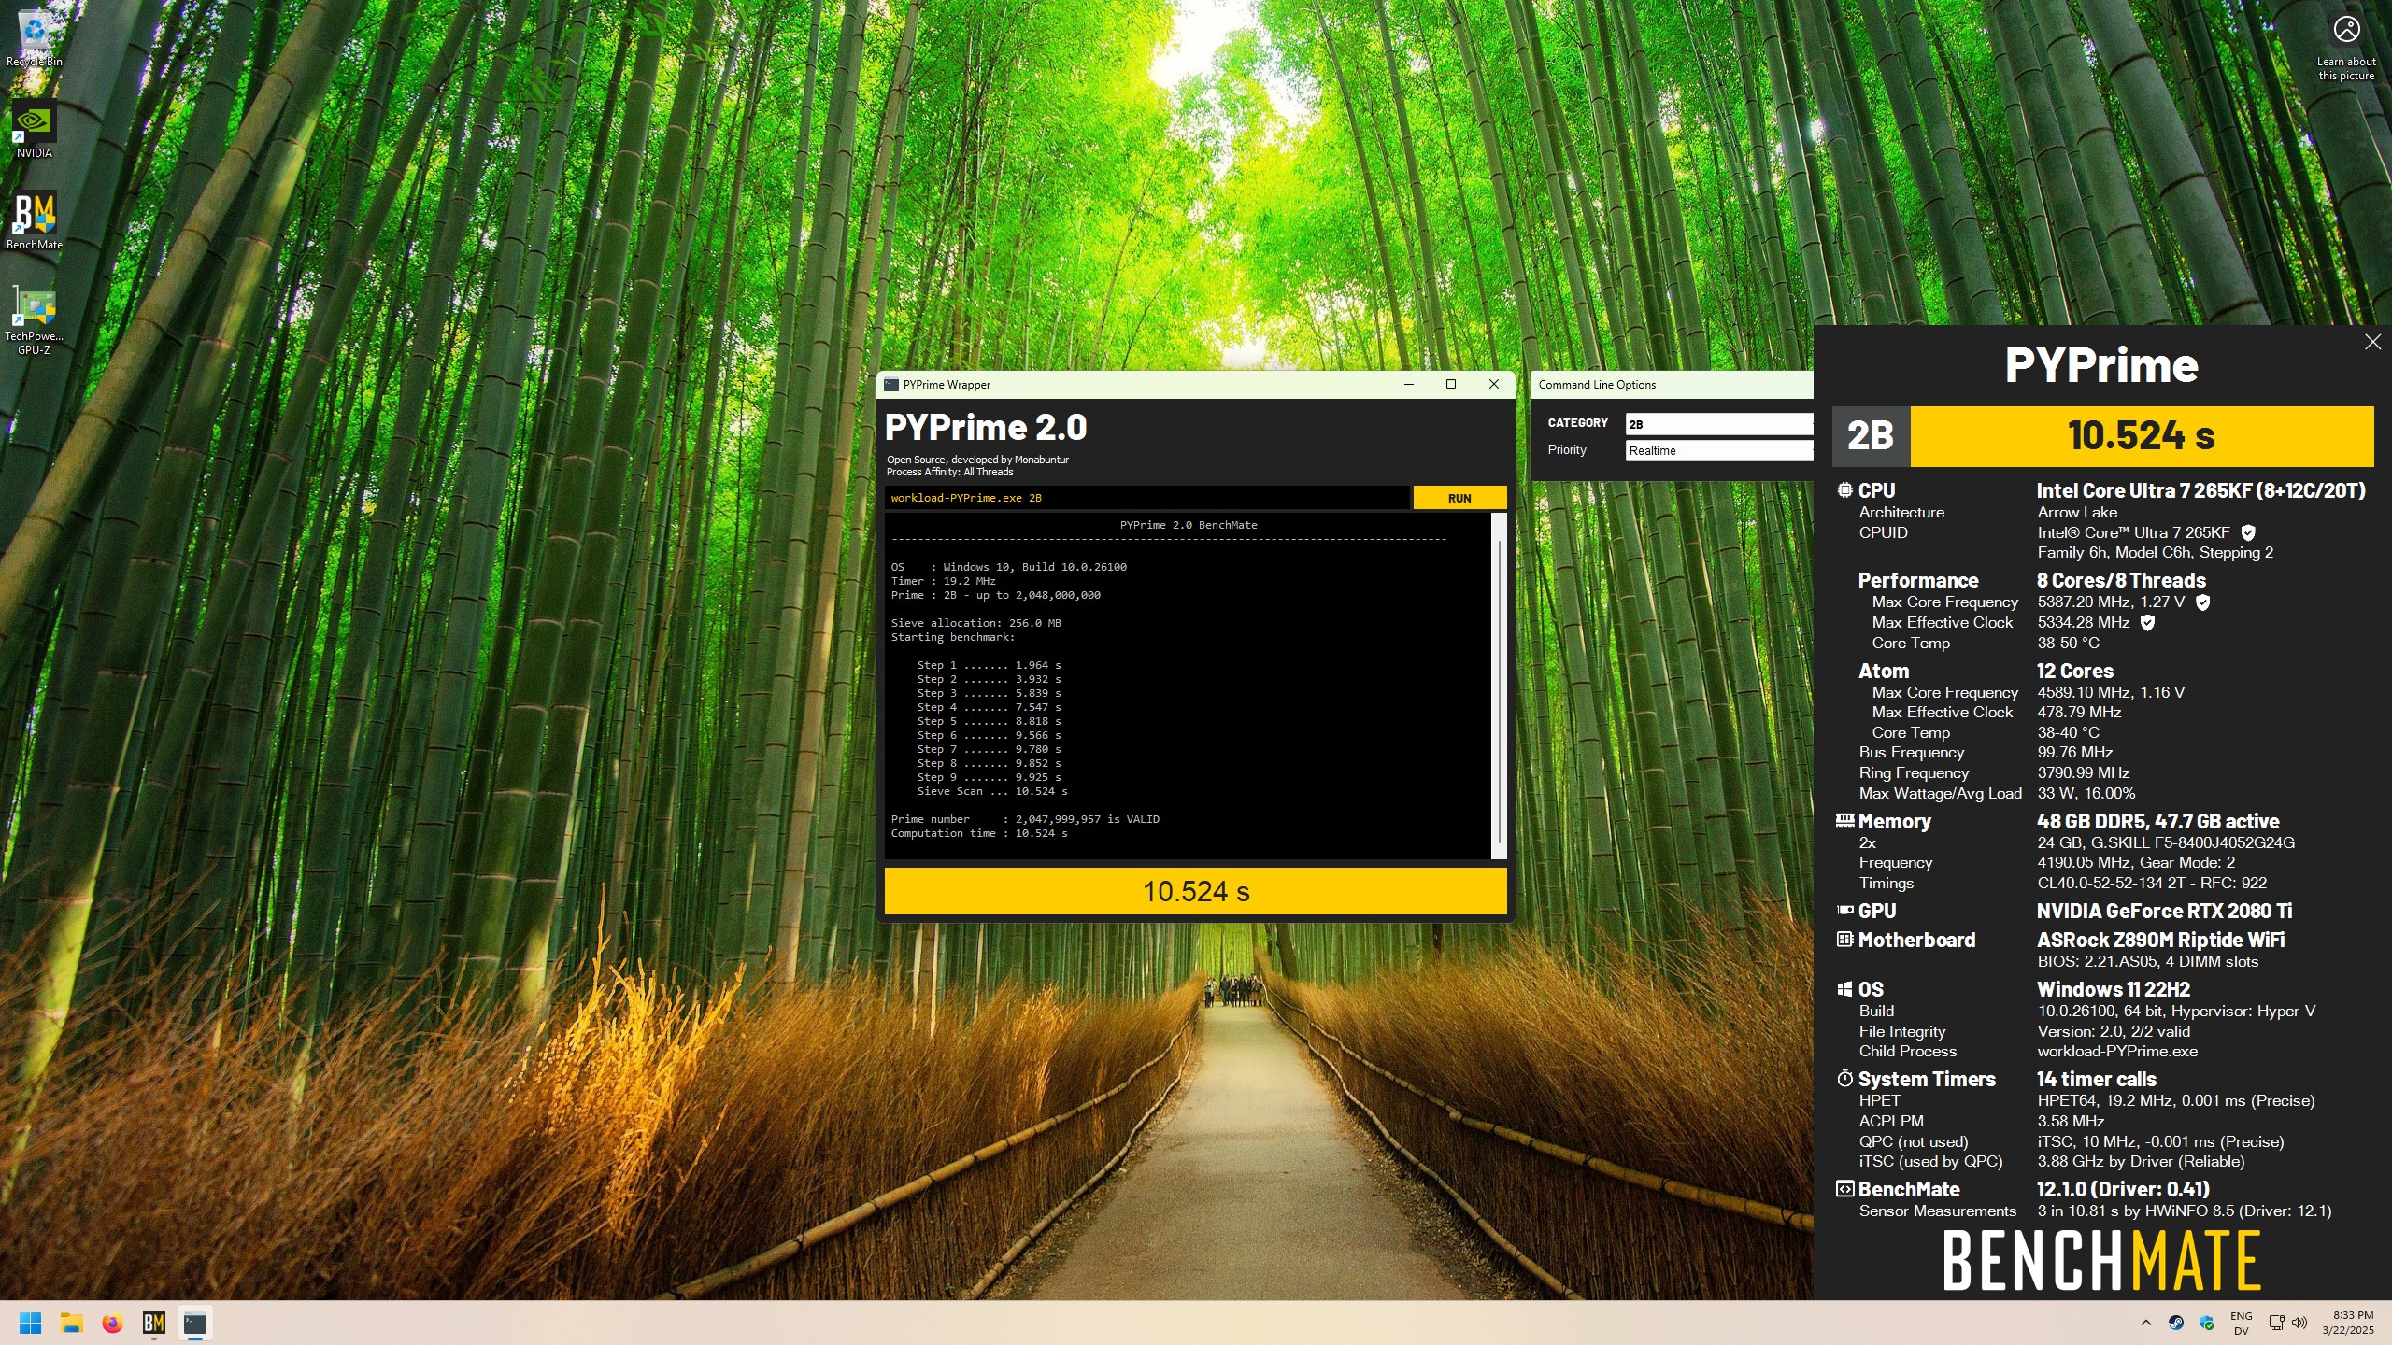Select the PYPrime Wrapper taskbar icon
Screen dimensions: 2392x1345
195,1323
